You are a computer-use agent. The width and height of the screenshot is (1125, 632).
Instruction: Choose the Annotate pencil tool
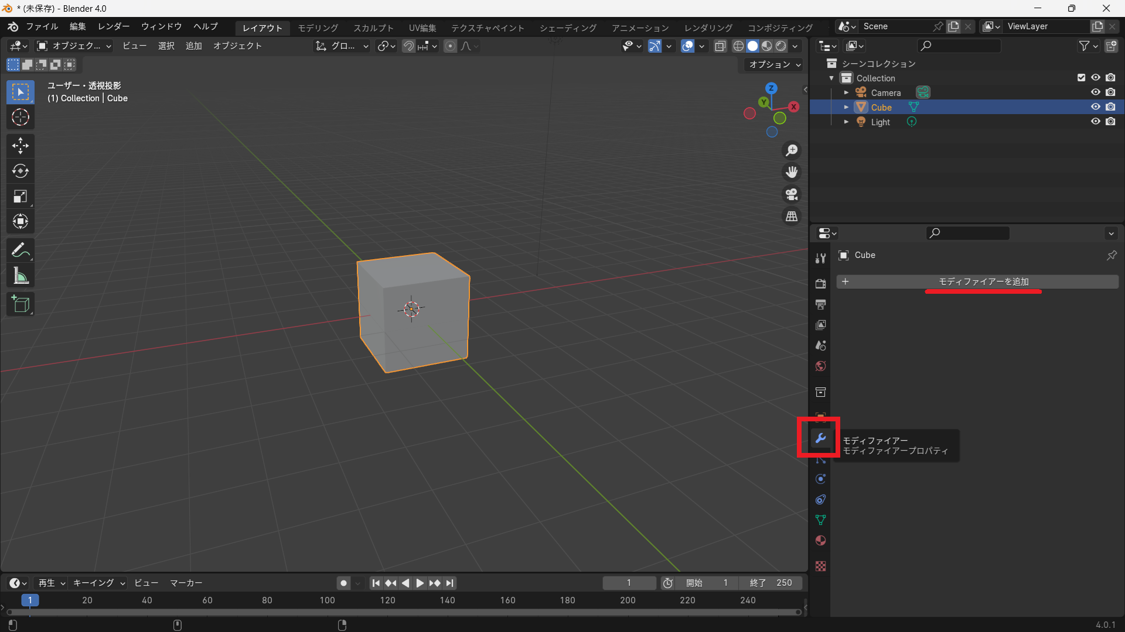tap(21, 250)
